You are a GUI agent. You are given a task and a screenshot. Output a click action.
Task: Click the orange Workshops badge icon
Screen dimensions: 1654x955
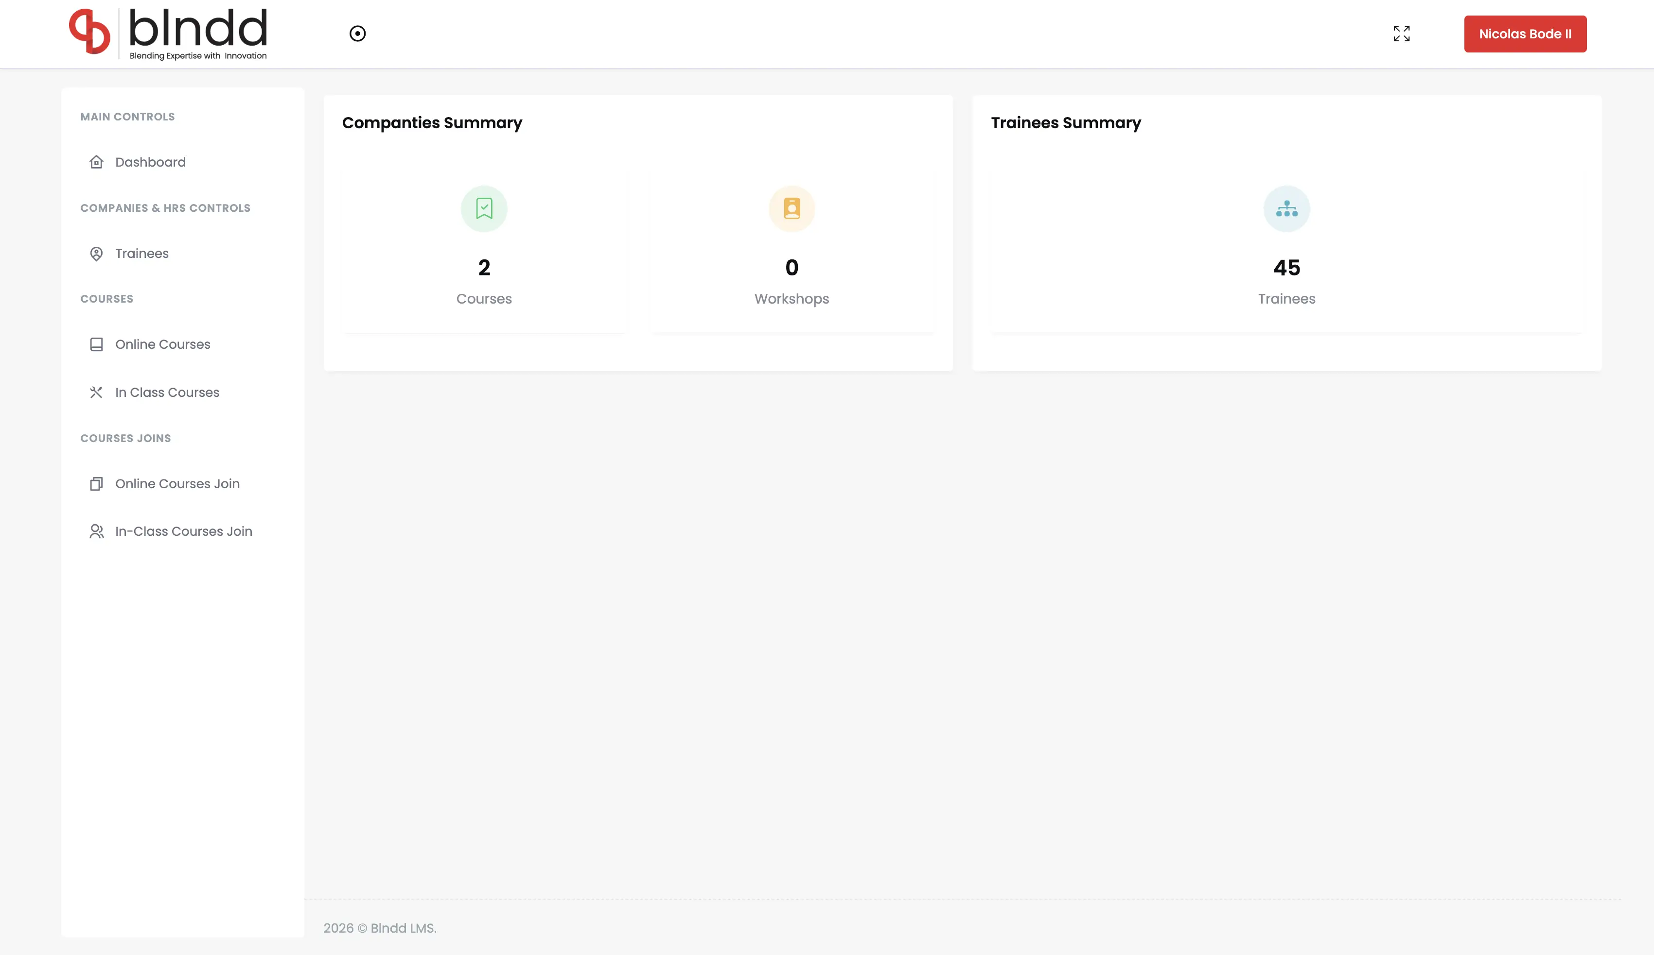tap(792, 208)
